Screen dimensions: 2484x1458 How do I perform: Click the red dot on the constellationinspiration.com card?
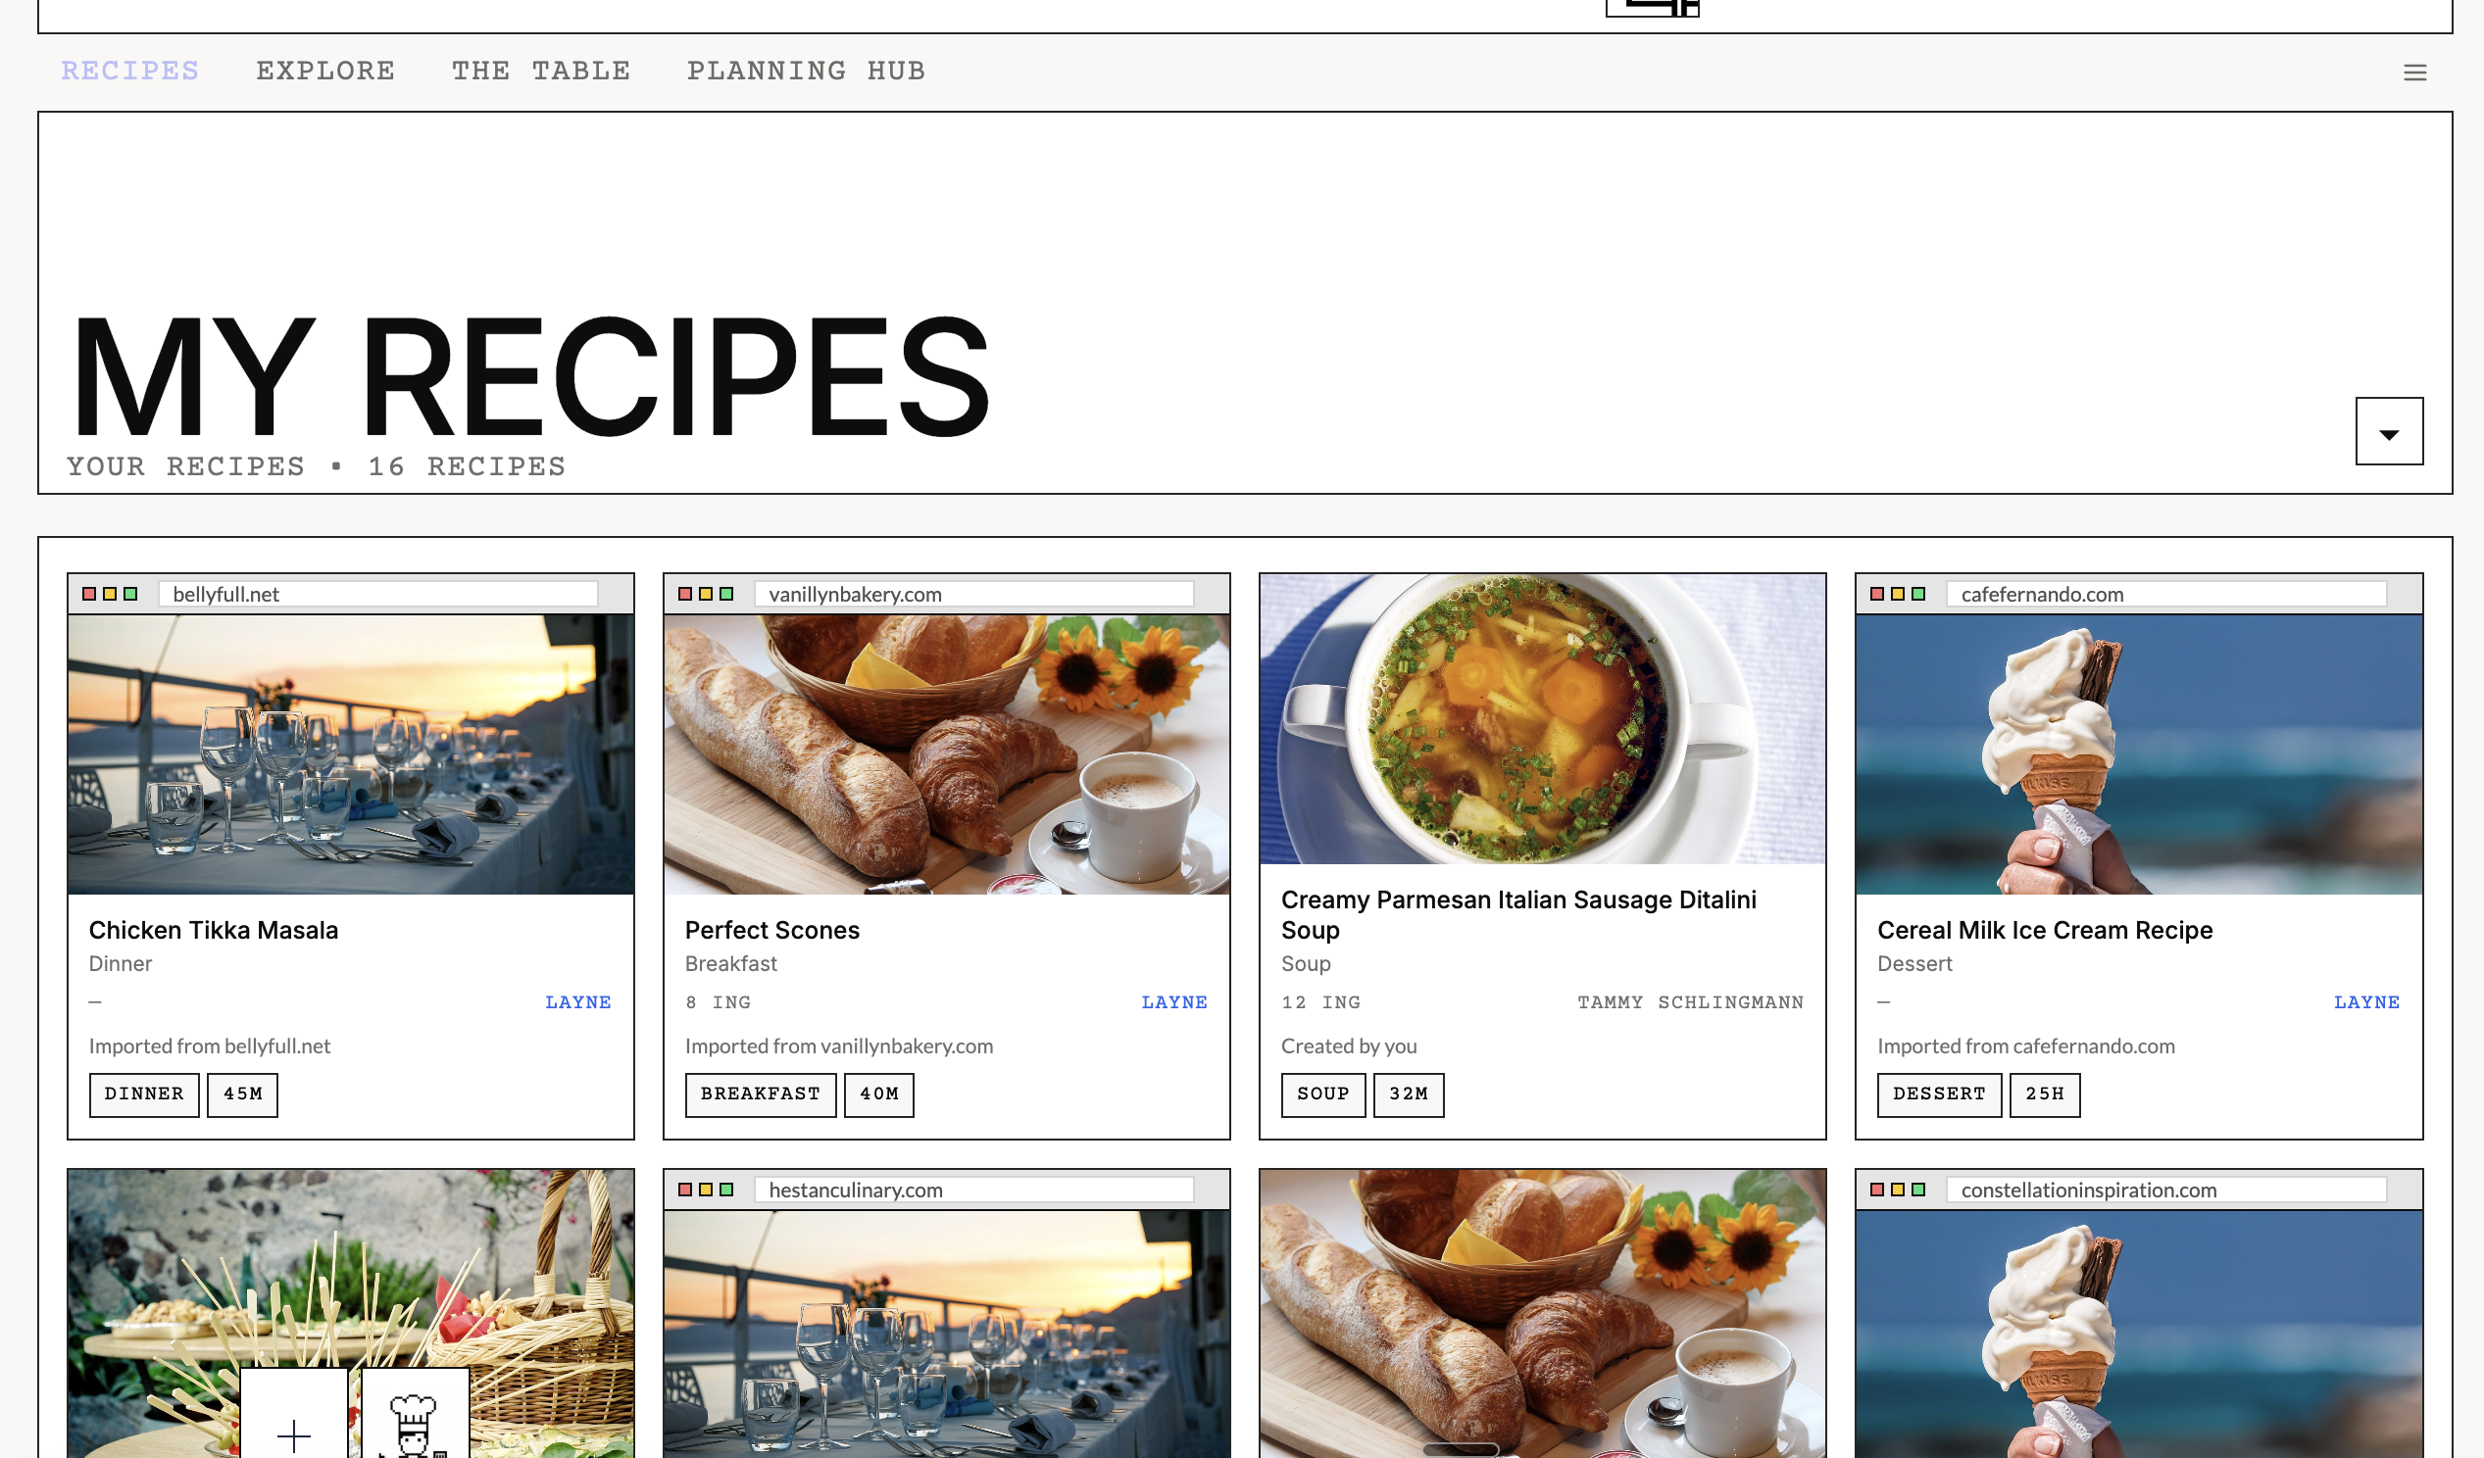pos(1876,1190)
